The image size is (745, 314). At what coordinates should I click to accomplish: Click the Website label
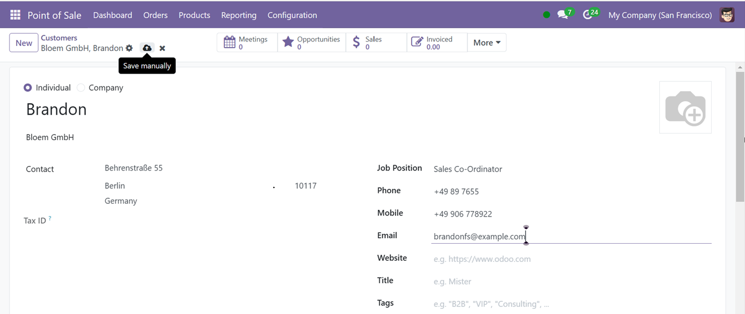(392, 258)
